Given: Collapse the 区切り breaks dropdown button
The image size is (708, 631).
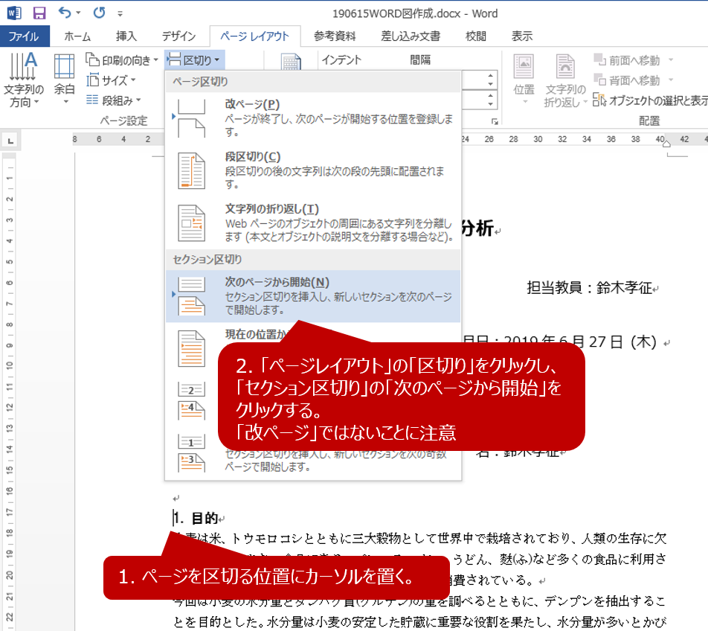Looking at the screenshot, I should coord(193,60).
